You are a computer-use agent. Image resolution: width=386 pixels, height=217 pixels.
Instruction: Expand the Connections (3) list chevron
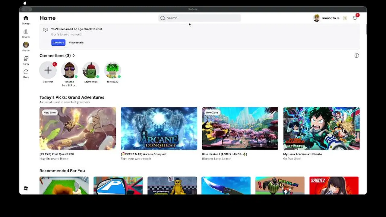[x=74, y=55]
